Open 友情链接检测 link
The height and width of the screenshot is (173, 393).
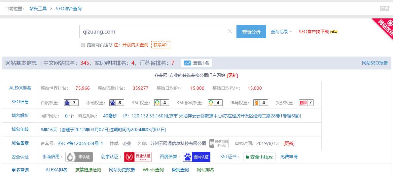(x=88, y=170)
